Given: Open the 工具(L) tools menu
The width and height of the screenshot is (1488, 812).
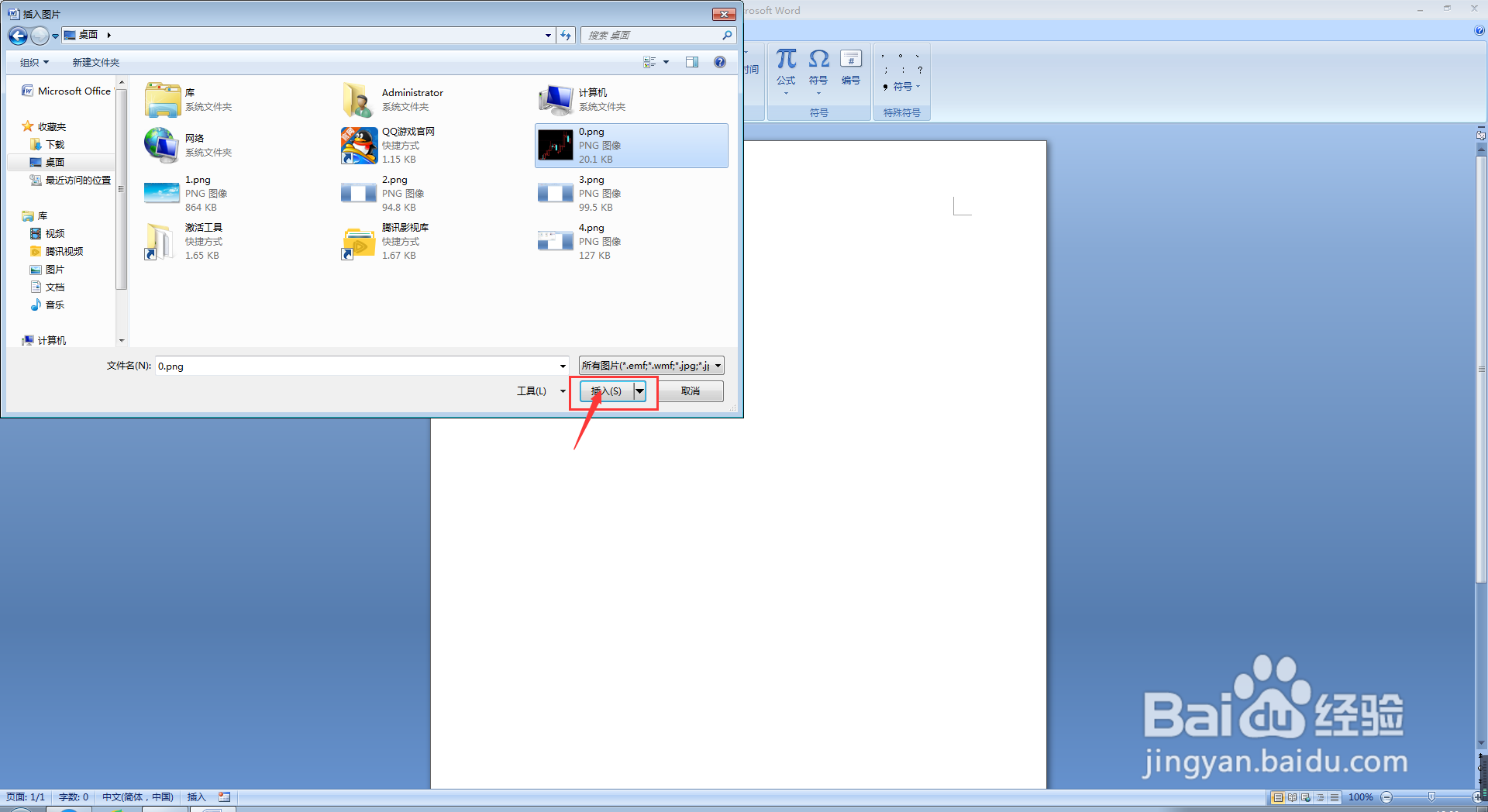Looking at the screenshot, I should 541,391.
